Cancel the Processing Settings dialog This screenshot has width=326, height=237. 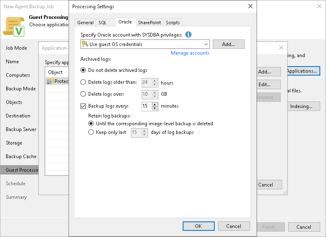pos(234,226)
